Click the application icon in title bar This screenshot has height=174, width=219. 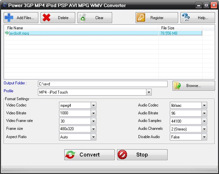tap(5, 5)
